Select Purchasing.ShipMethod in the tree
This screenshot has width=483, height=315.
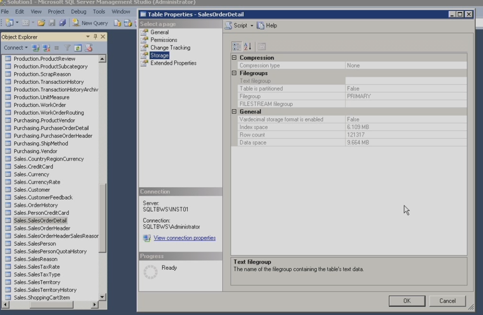[x=41, y=143]
